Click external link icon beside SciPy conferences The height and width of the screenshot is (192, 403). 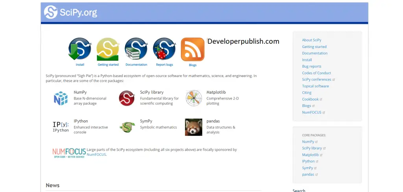[334, 80]
